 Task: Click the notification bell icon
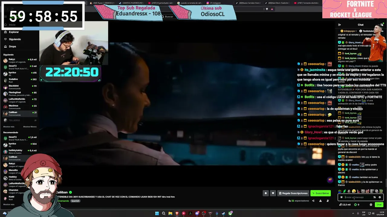click(266, 193)
